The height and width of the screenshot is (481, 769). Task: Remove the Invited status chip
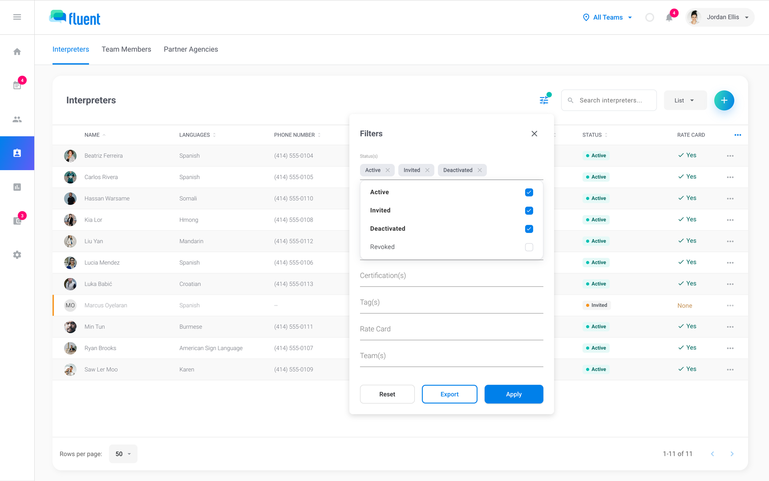tap(427, 170)
